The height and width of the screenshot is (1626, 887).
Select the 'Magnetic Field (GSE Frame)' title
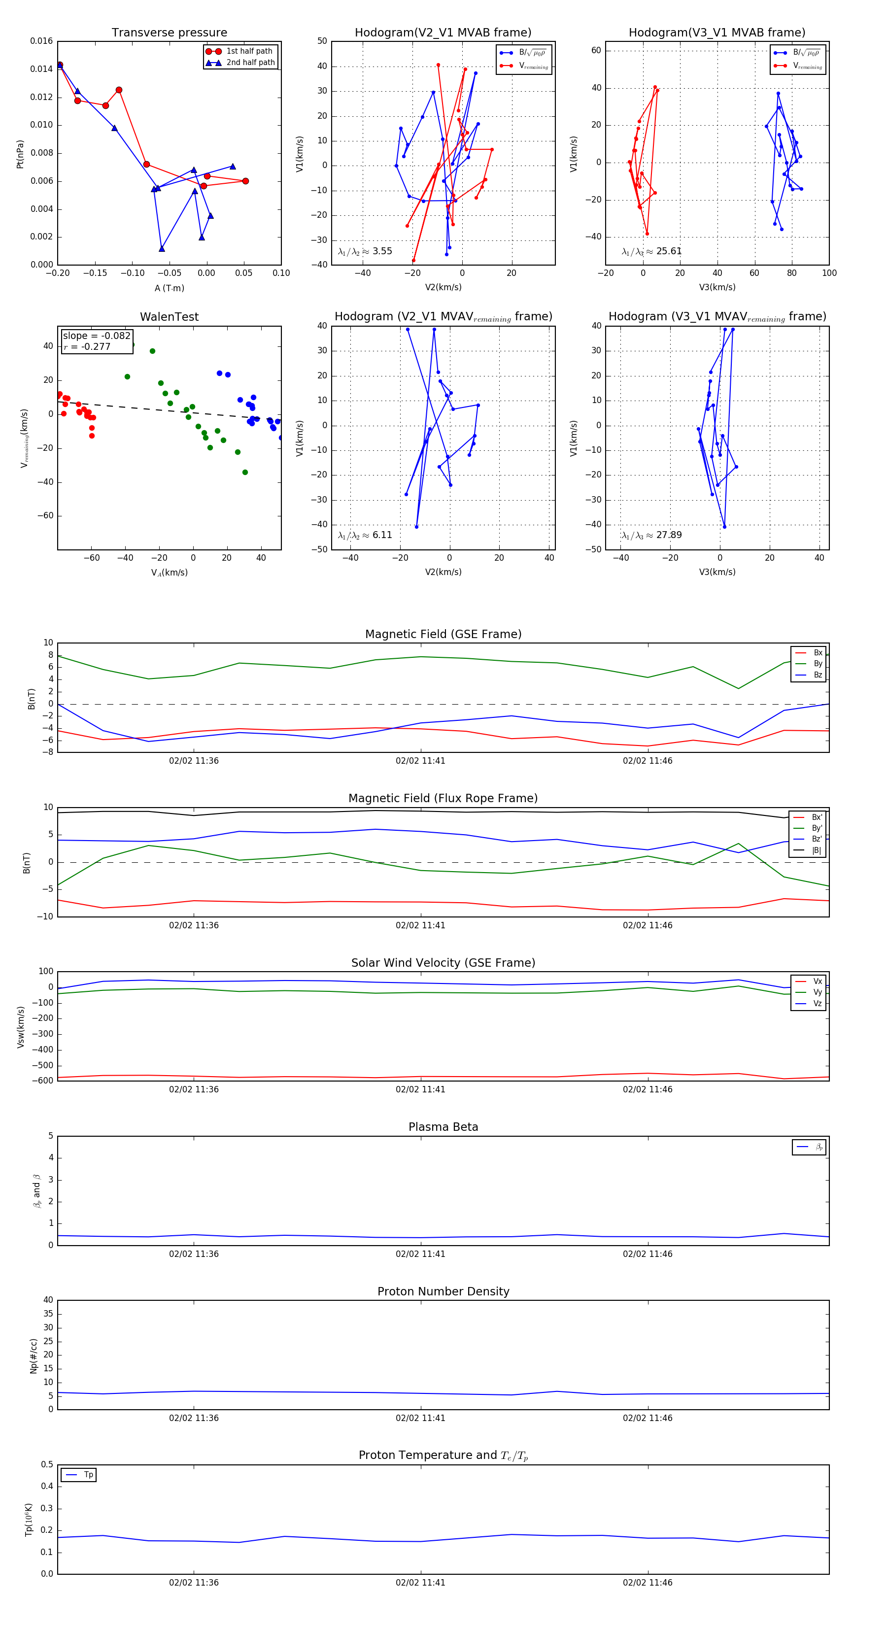click(x=443, y=634)
